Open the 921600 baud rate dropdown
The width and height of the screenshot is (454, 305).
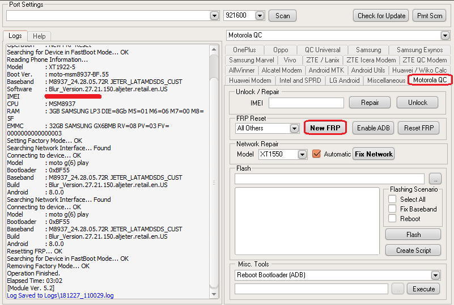(x=260, y=16)
